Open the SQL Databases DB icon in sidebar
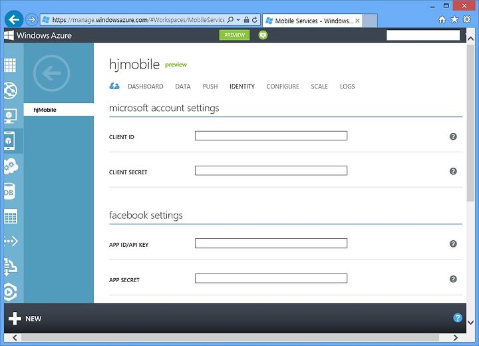The height and width of the screenshot is (346, 479). click(x=9, y=192)
